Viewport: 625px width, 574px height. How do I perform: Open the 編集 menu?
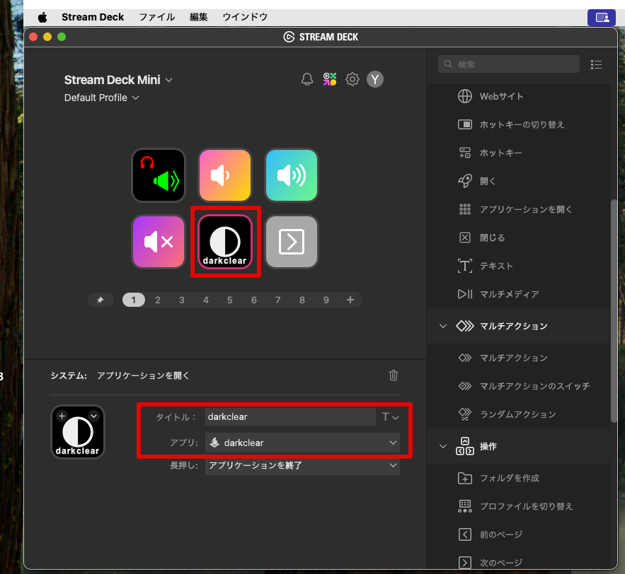198,17
